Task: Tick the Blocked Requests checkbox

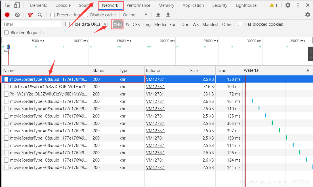Action: 7,32
